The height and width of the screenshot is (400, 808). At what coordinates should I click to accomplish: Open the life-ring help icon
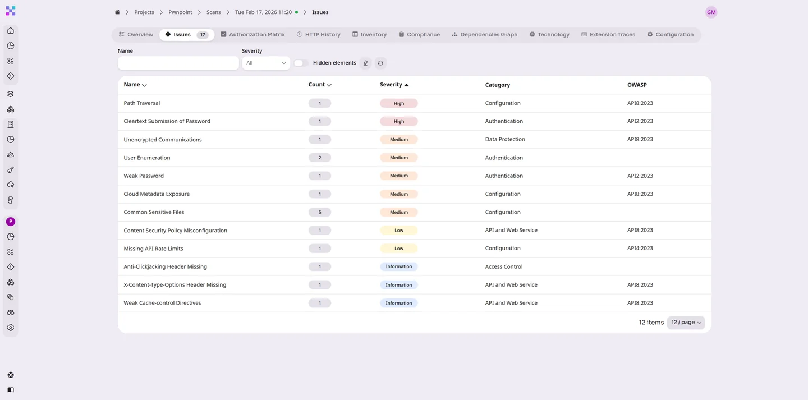[x=11, y=375]
